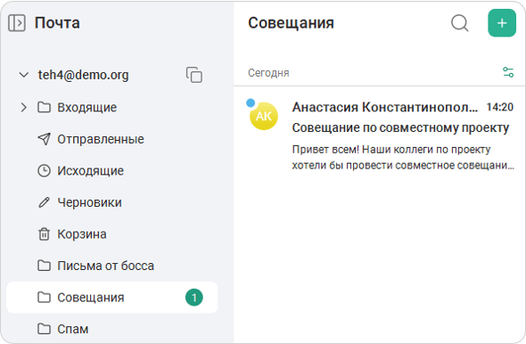This screenshot has height=344, width=526.
Task: Open the Отправленные folder
Action: pyautogui.click(x=112, y=139)
